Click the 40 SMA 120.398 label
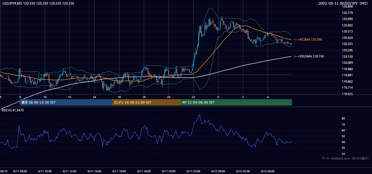This screenshot has height=174, width=372. [308, 39]
